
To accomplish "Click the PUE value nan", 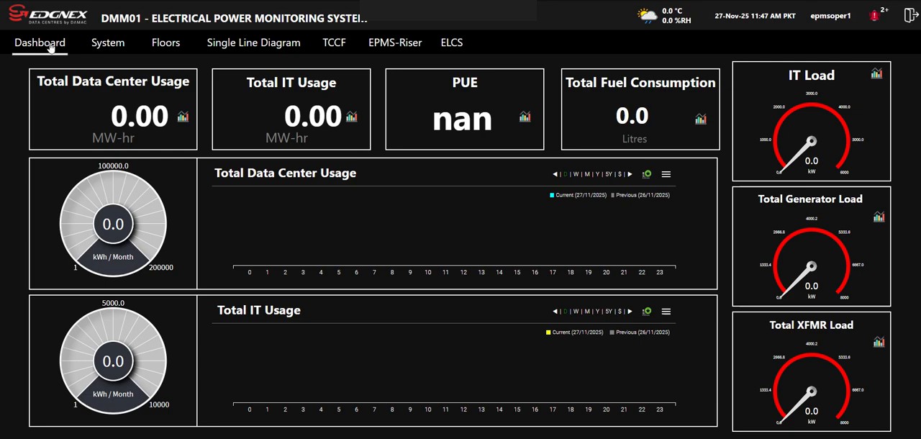I will 462,119.
